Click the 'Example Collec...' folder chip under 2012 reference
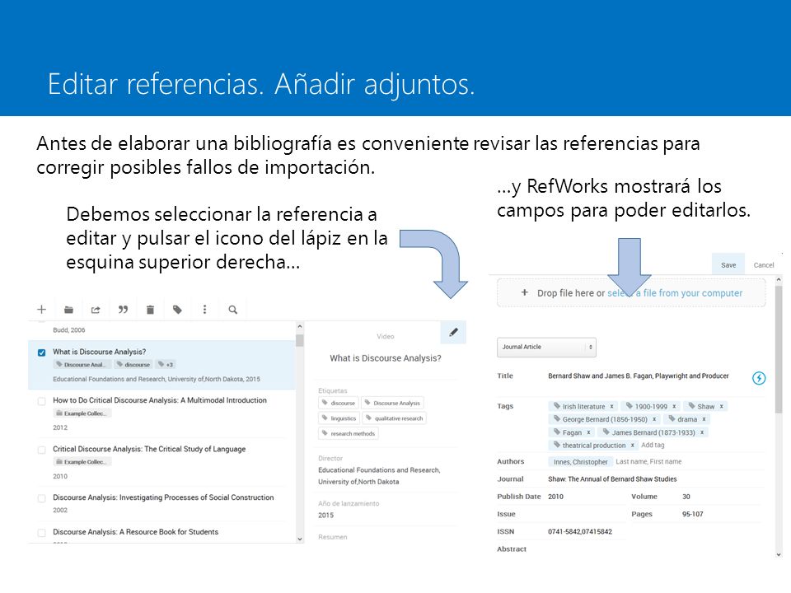This screenshot has width=791, height=593. pos(82,413)
